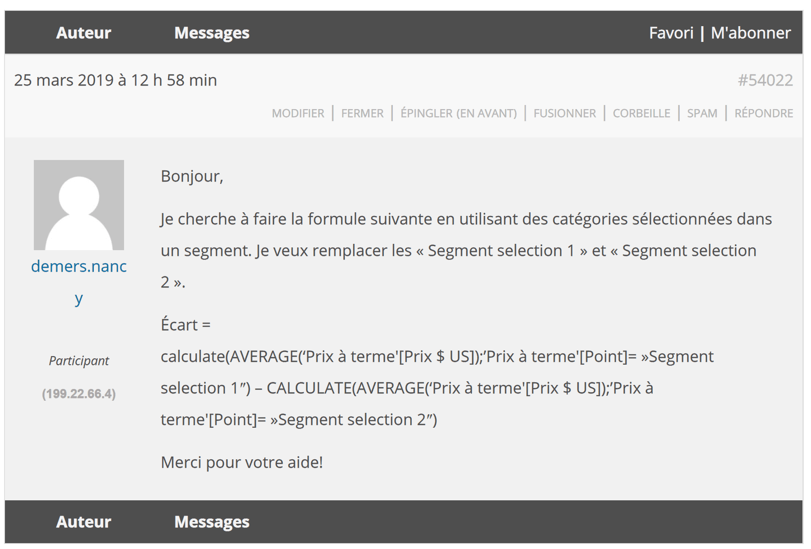Click the bottom Auteur header
The width and height of the screenshot is (811, 549).
pos(84,522)
